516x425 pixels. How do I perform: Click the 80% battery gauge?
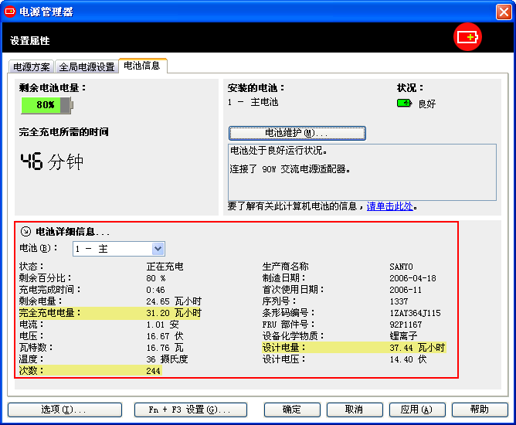tap(47, 105)
